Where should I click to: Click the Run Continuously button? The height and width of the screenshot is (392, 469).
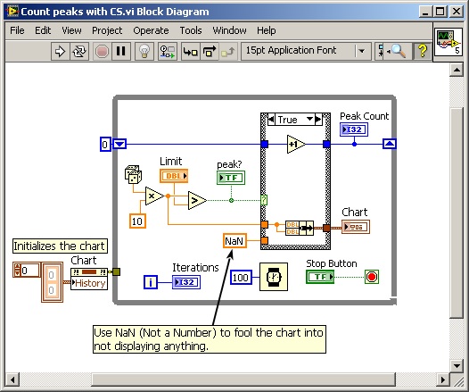(79, 52)
